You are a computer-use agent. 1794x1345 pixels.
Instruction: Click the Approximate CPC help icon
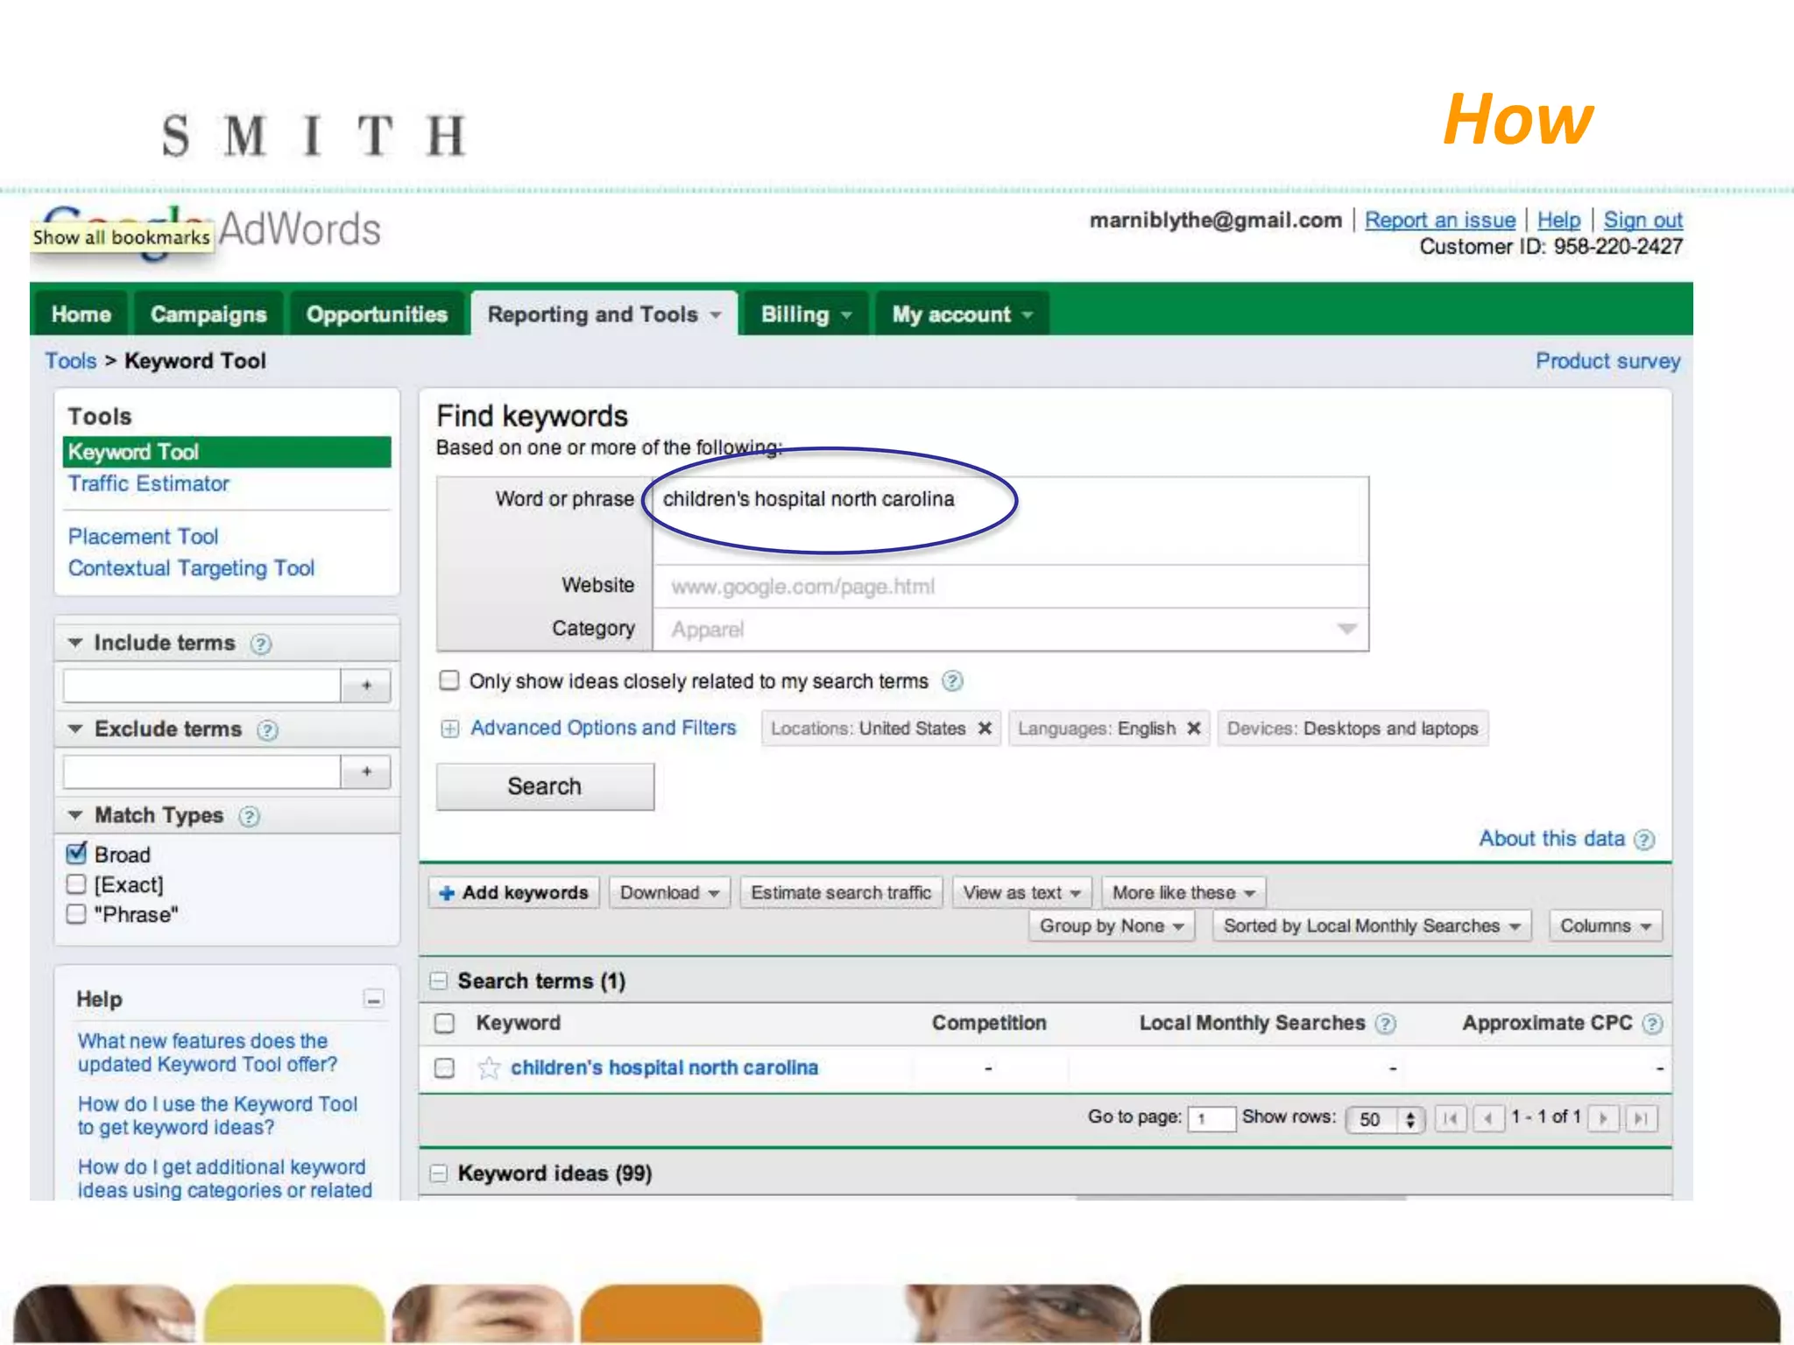tap(1652, 1024)
